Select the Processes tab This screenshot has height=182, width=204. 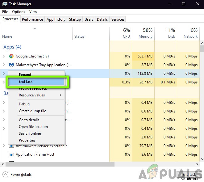10,19
